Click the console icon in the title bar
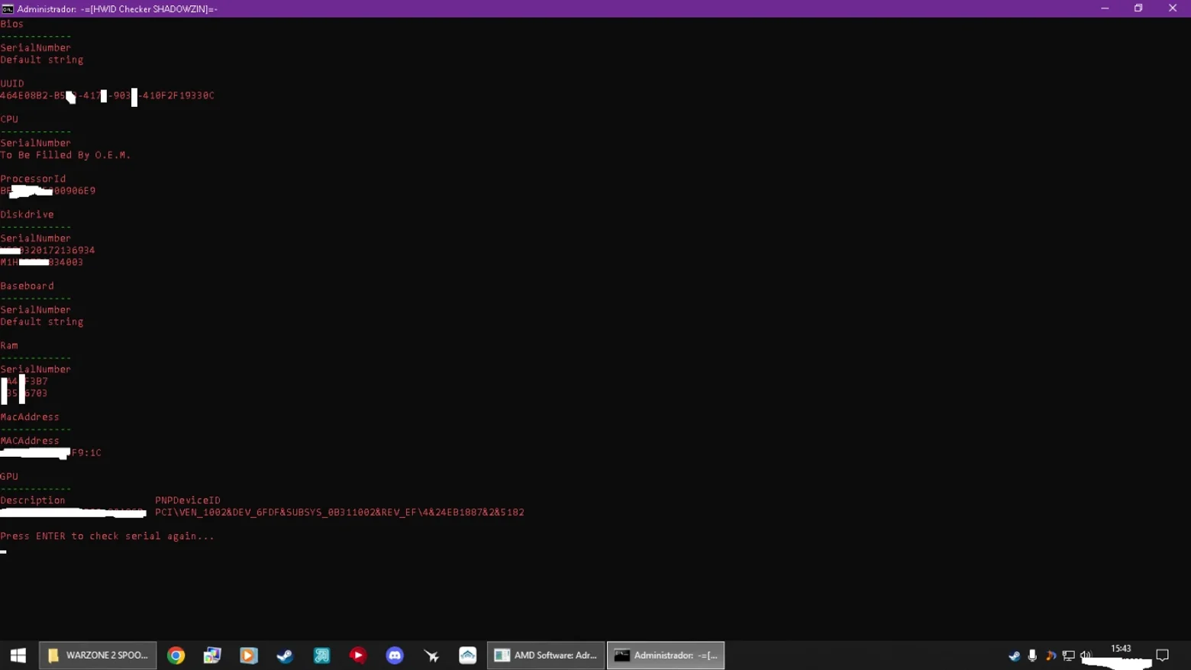Screen dimensions: 1191x670 point(8,8)
